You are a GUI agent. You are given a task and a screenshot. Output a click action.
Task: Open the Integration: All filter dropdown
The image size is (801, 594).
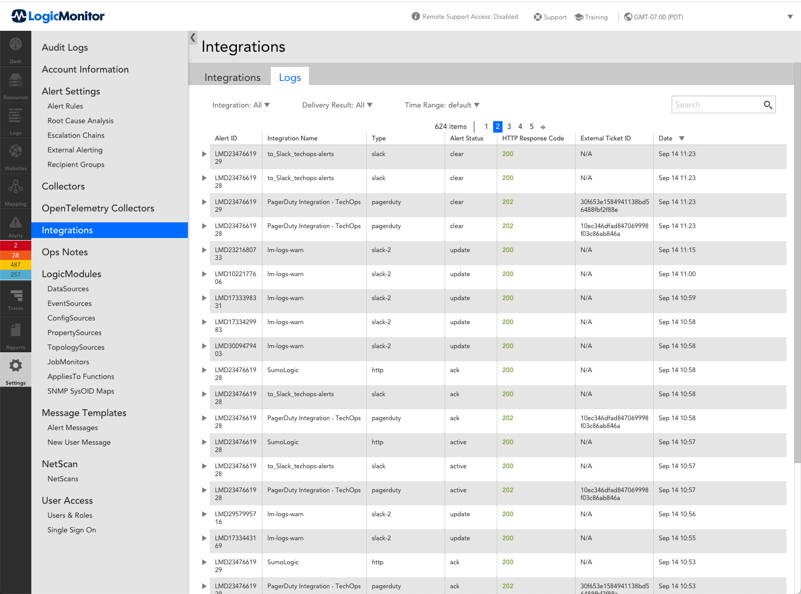(x=241, y=105)
